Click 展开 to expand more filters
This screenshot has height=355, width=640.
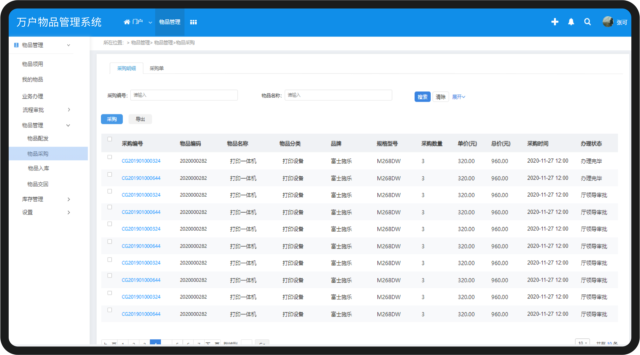(x=459, y=97)
